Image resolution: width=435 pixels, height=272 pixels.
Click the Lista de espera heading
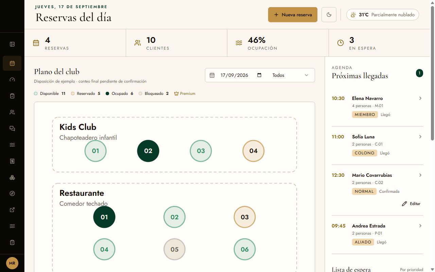point(351,269)
